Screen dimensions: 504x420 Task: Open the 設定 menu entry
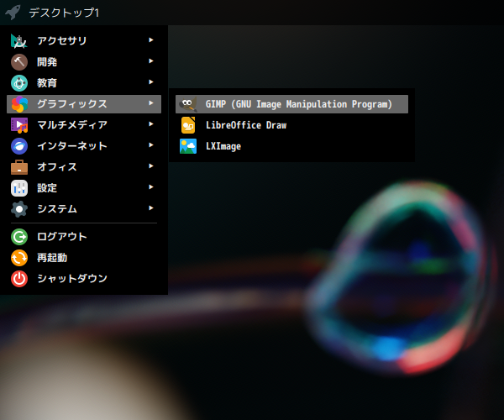[x=84, y=188]
